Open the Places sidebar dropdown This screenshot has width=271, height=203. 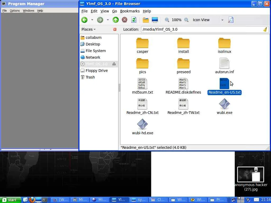tap(88, 29)
